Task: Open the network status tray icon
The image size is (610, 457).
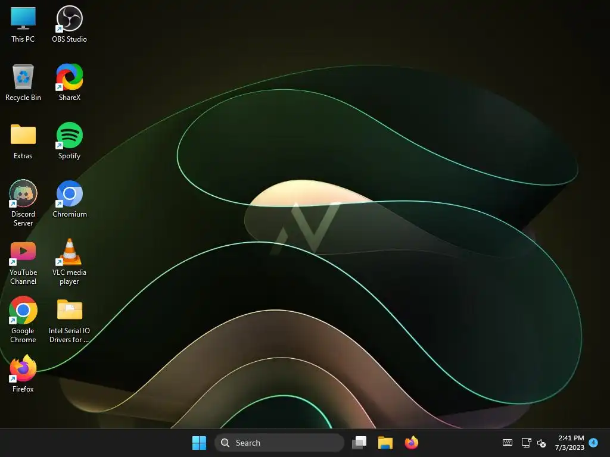Action: [x=526, y=443]
